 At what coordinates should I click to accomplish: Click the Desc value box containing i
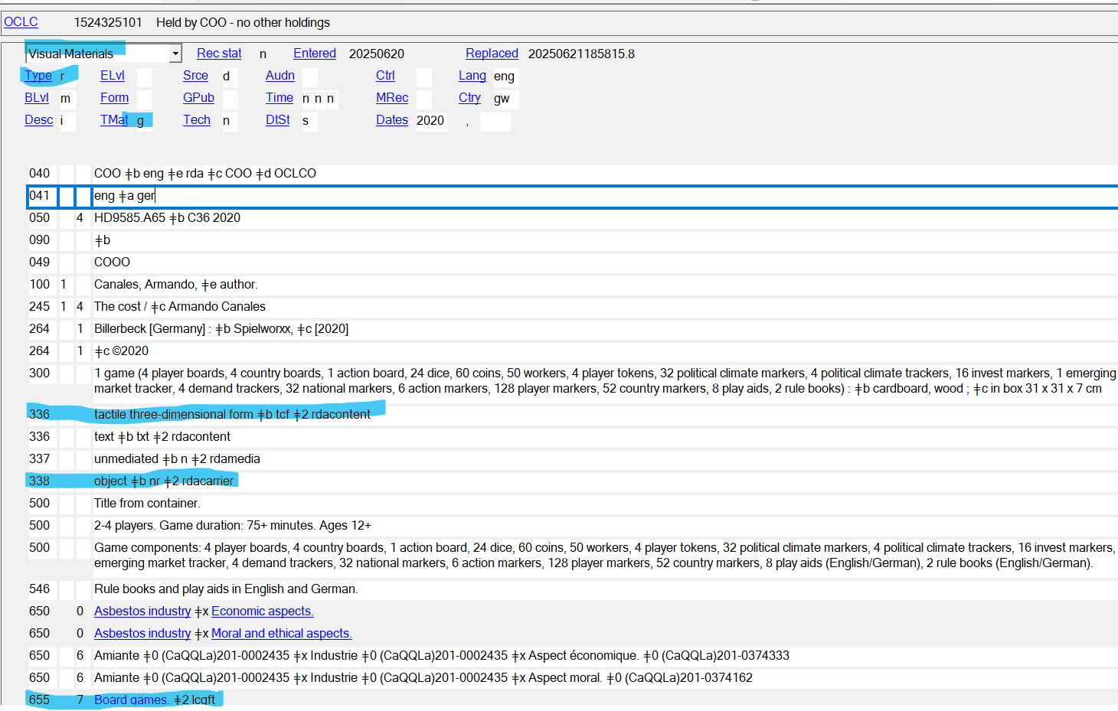pos(67,121)
